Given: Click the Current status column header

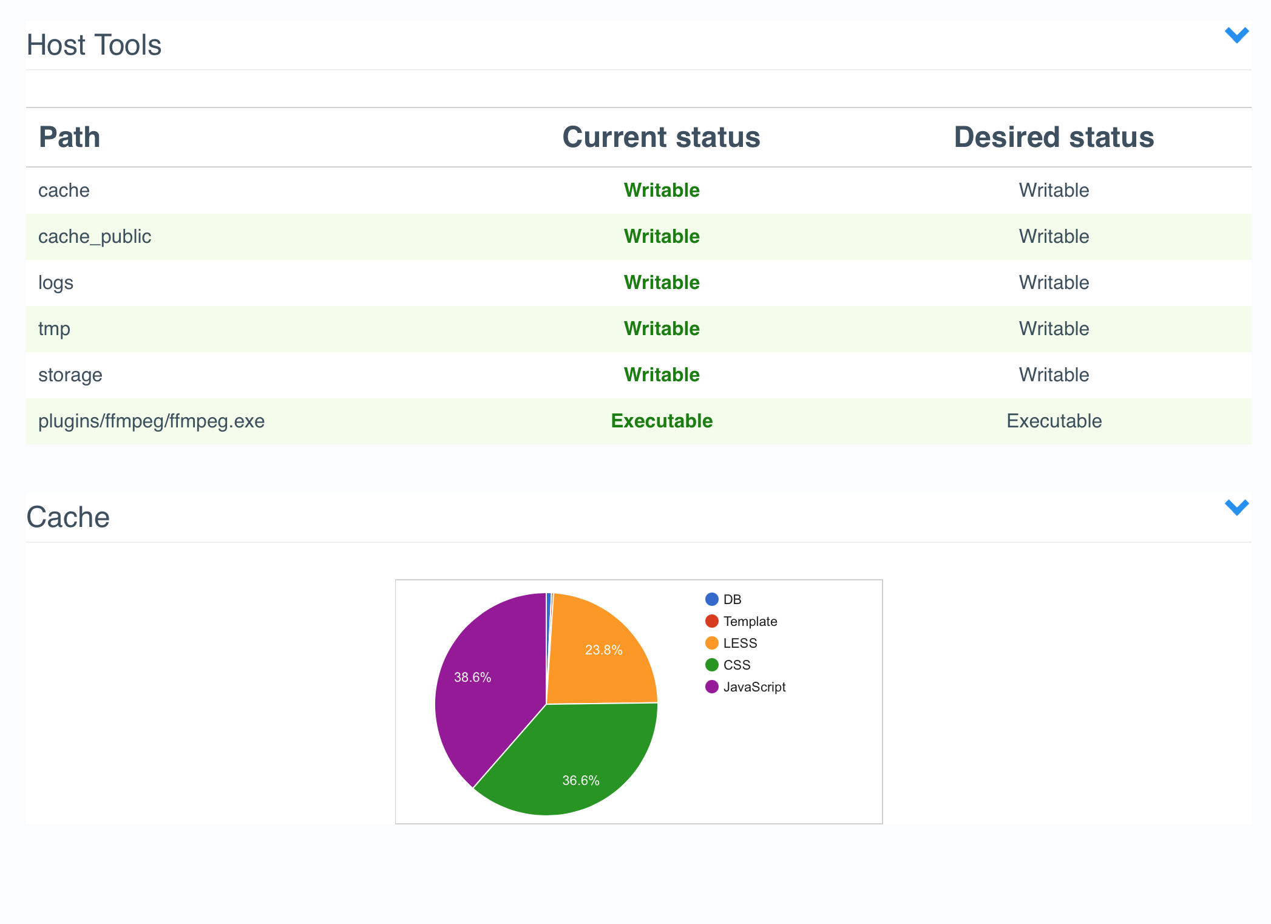Looking at the screenshot, I should tap(661, 137).
